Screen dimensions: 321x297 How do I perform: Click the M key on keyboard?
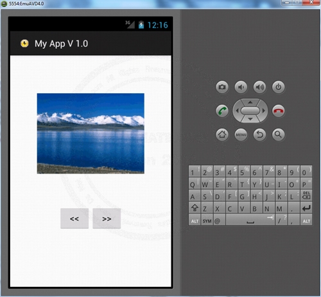coord(281,208)
